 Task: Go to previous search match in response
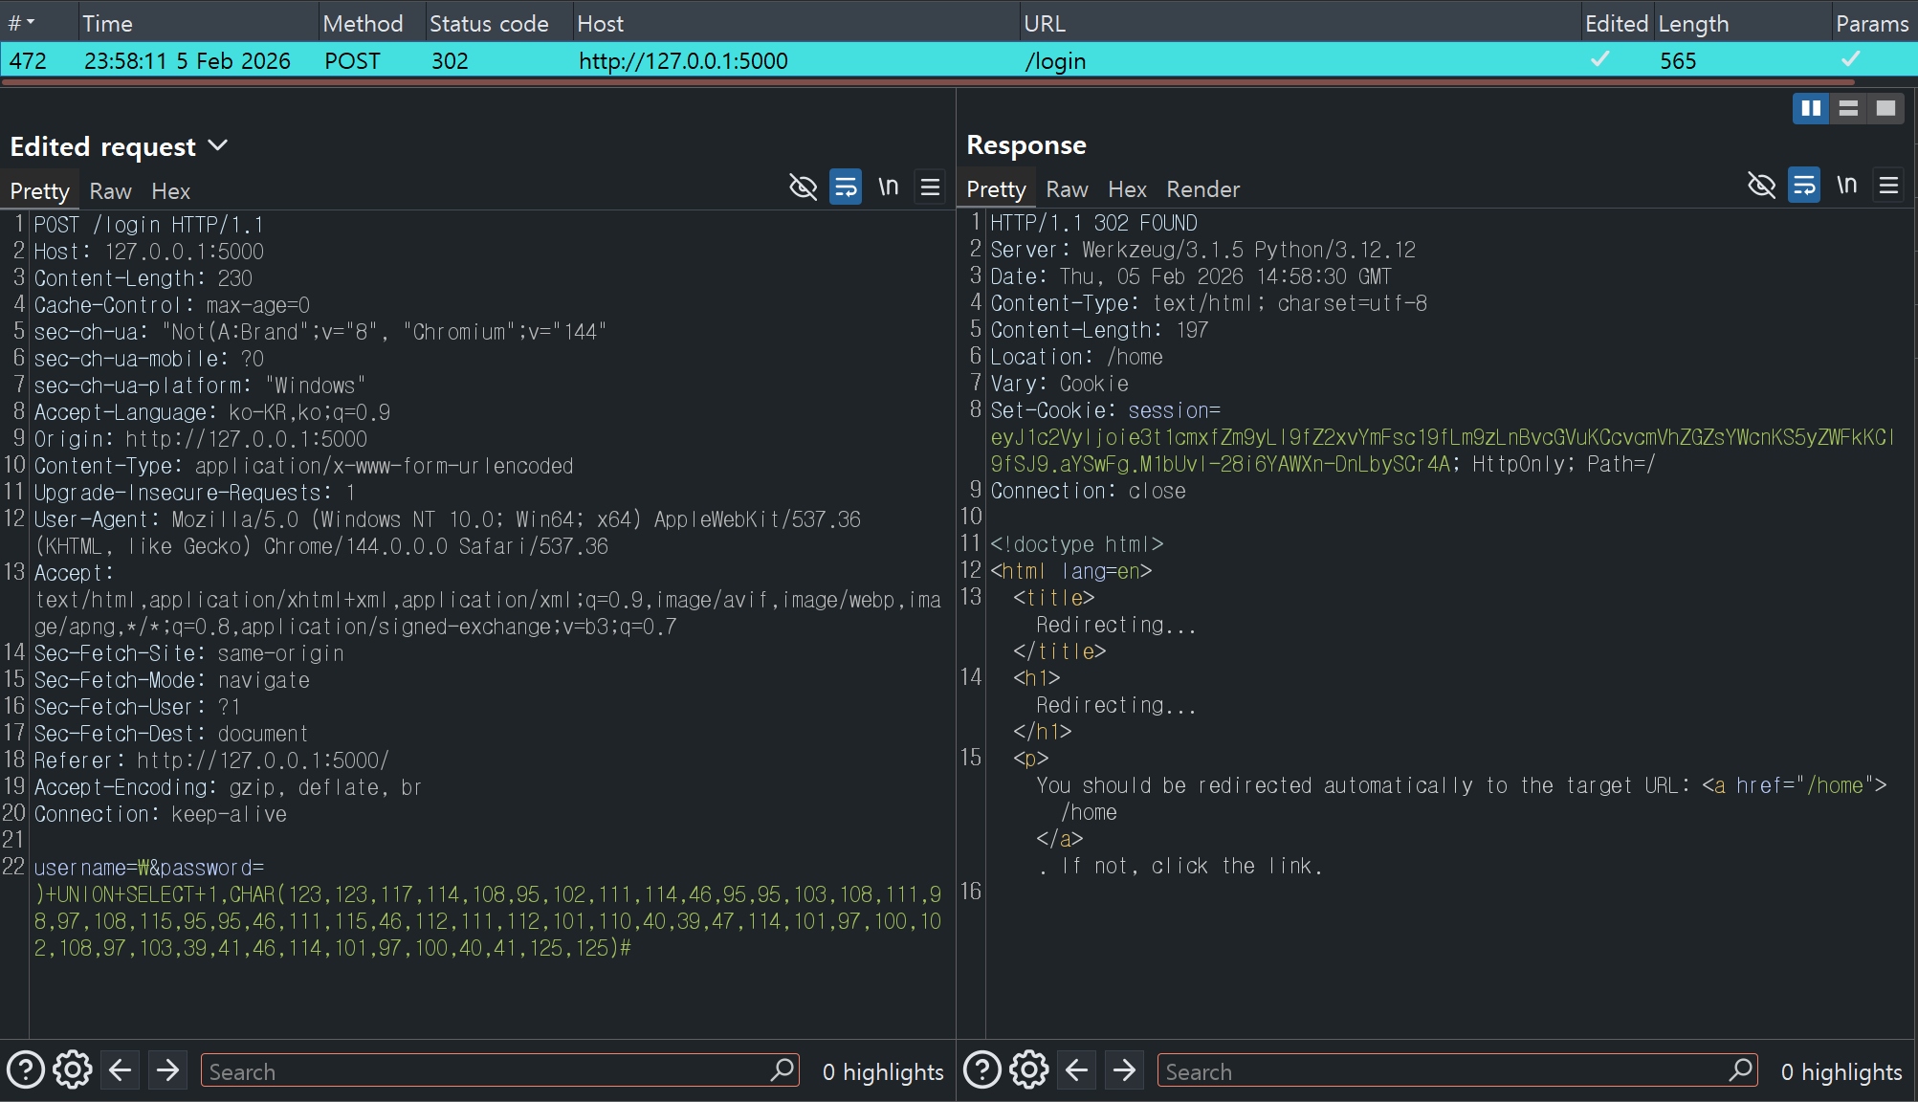pyautogui.click(x=1077, y=1069)
